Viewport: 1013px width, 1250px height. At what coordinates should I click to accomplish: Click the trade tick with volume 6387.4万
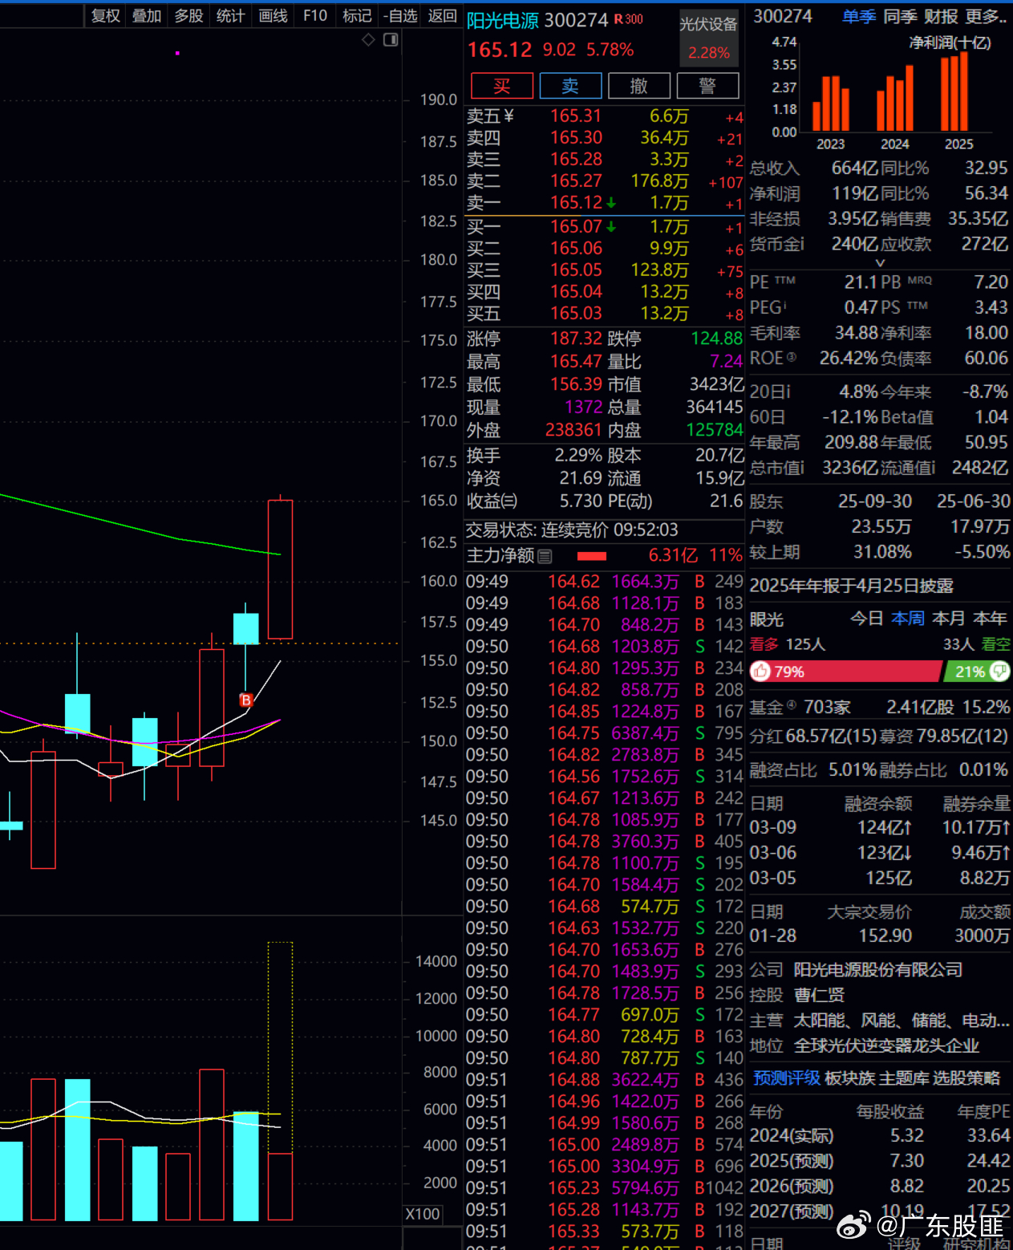pyautogui.click(x=605, y=733)
